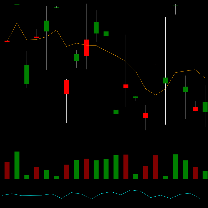Select the tiny green doji in top-right corner
Viewport: 208px width, 208px height.
175,5
